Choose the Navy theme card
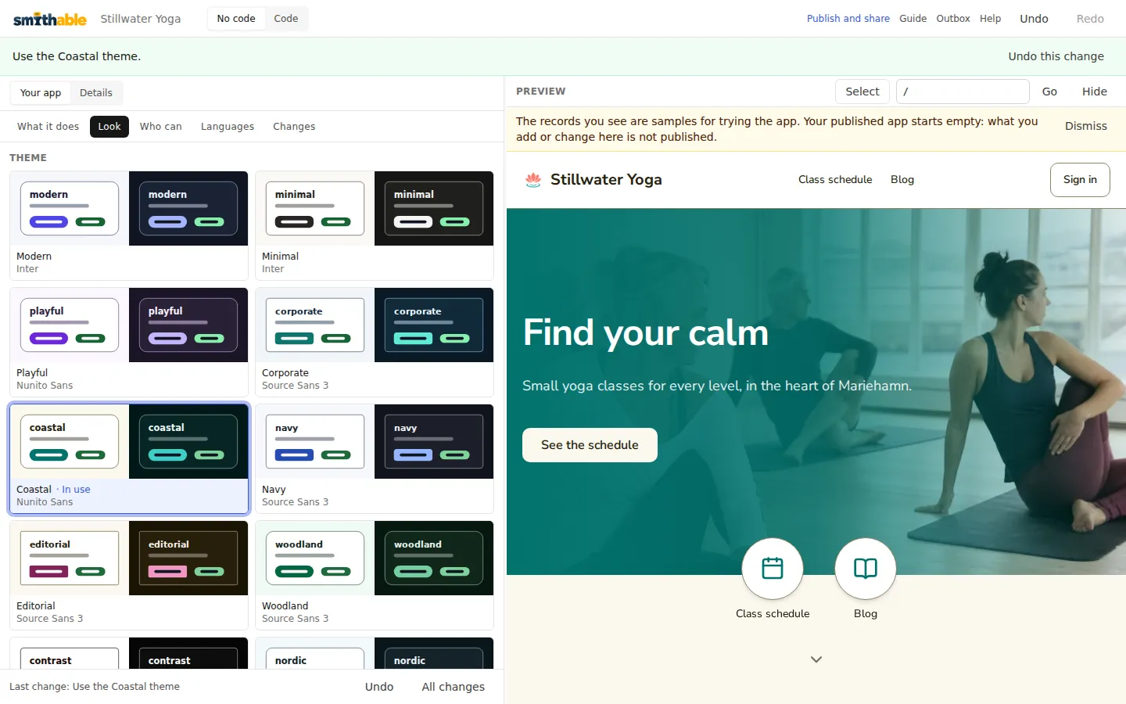 [x=375, y=458]
